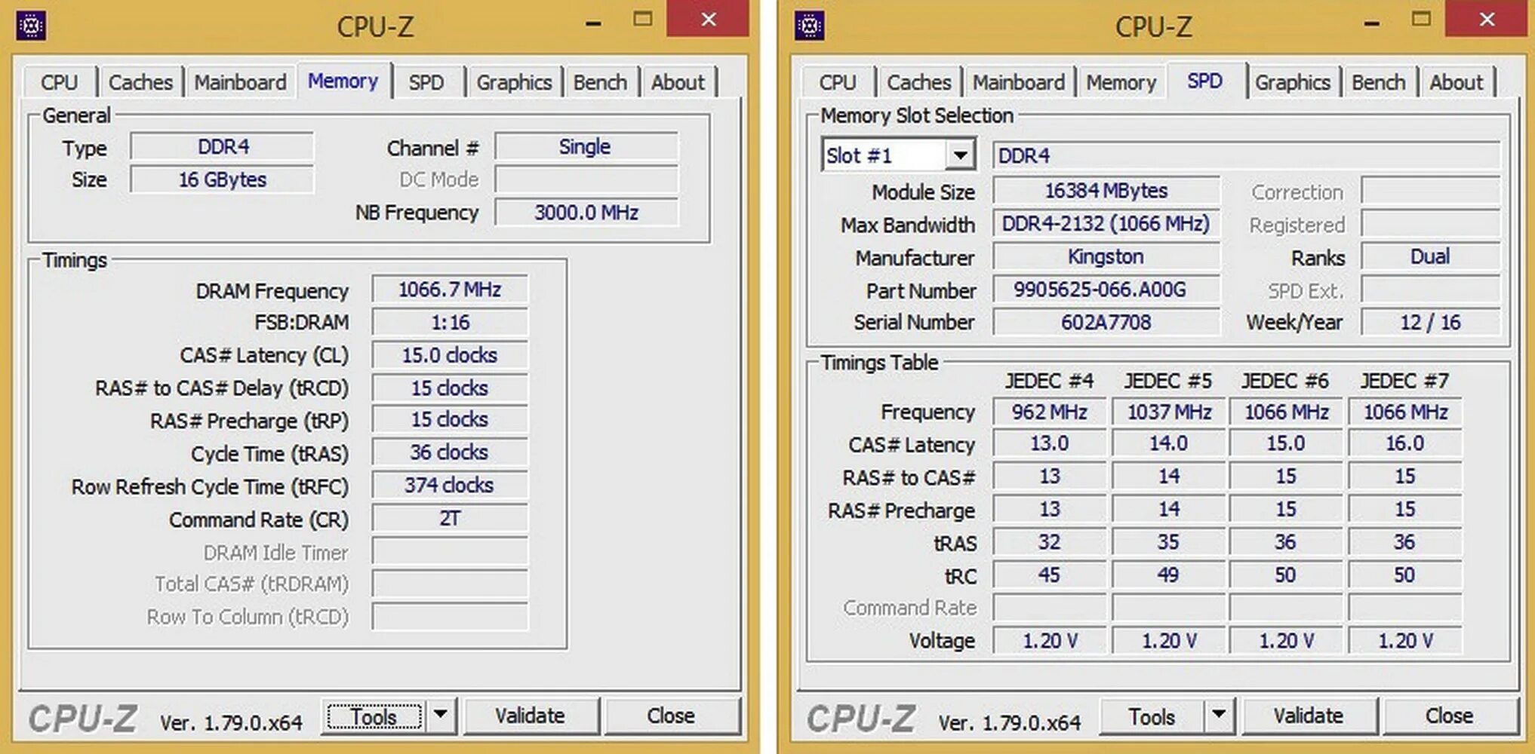Click the Tools button in the left window
Viewport: 1535px width, 754px height.
tap(374, 716)
